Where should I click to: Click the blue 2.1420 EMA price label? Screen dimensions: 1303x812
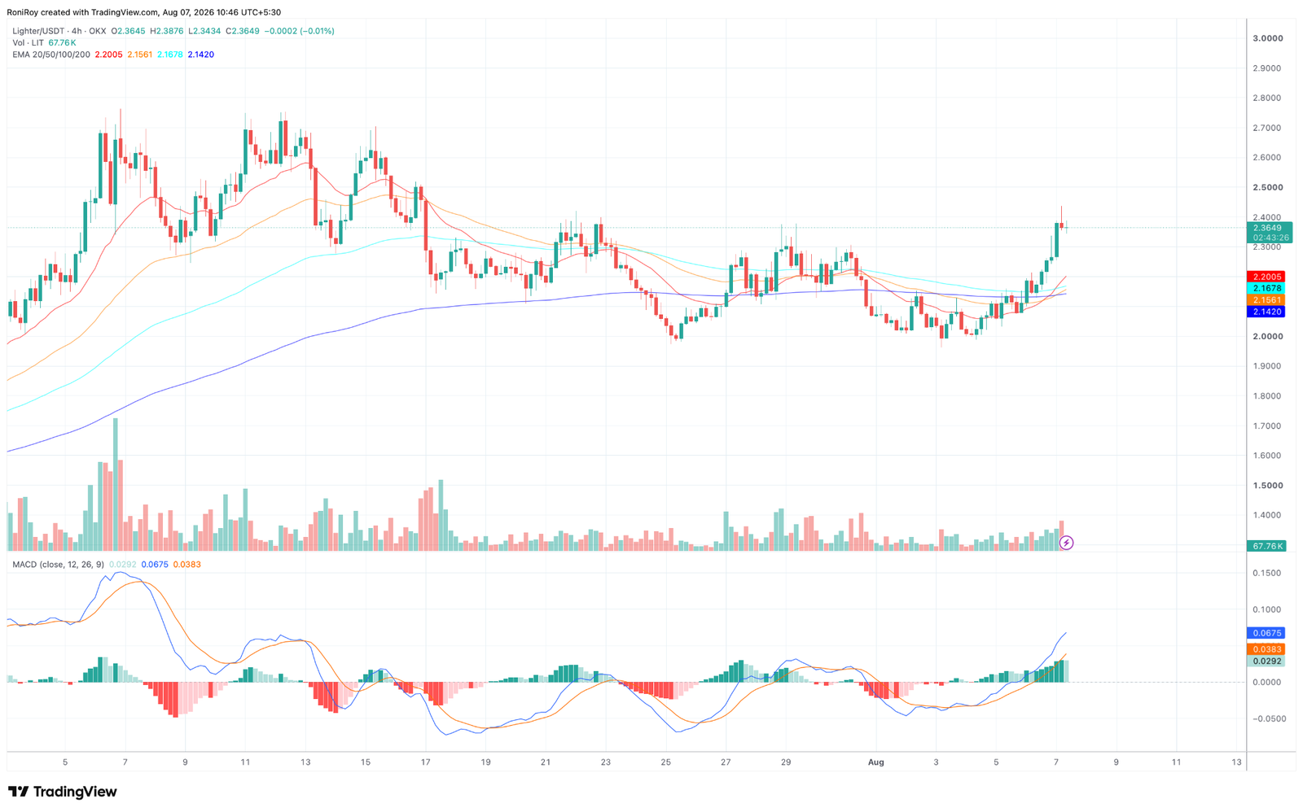[x=1266, y=312]
